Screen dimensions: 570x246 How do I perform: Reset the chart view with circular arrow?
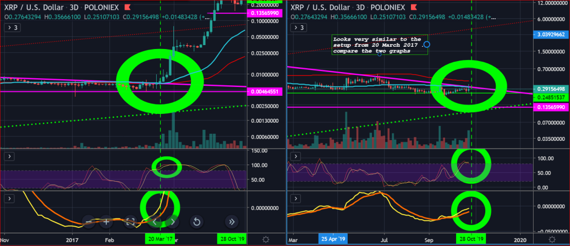point(196,221)
